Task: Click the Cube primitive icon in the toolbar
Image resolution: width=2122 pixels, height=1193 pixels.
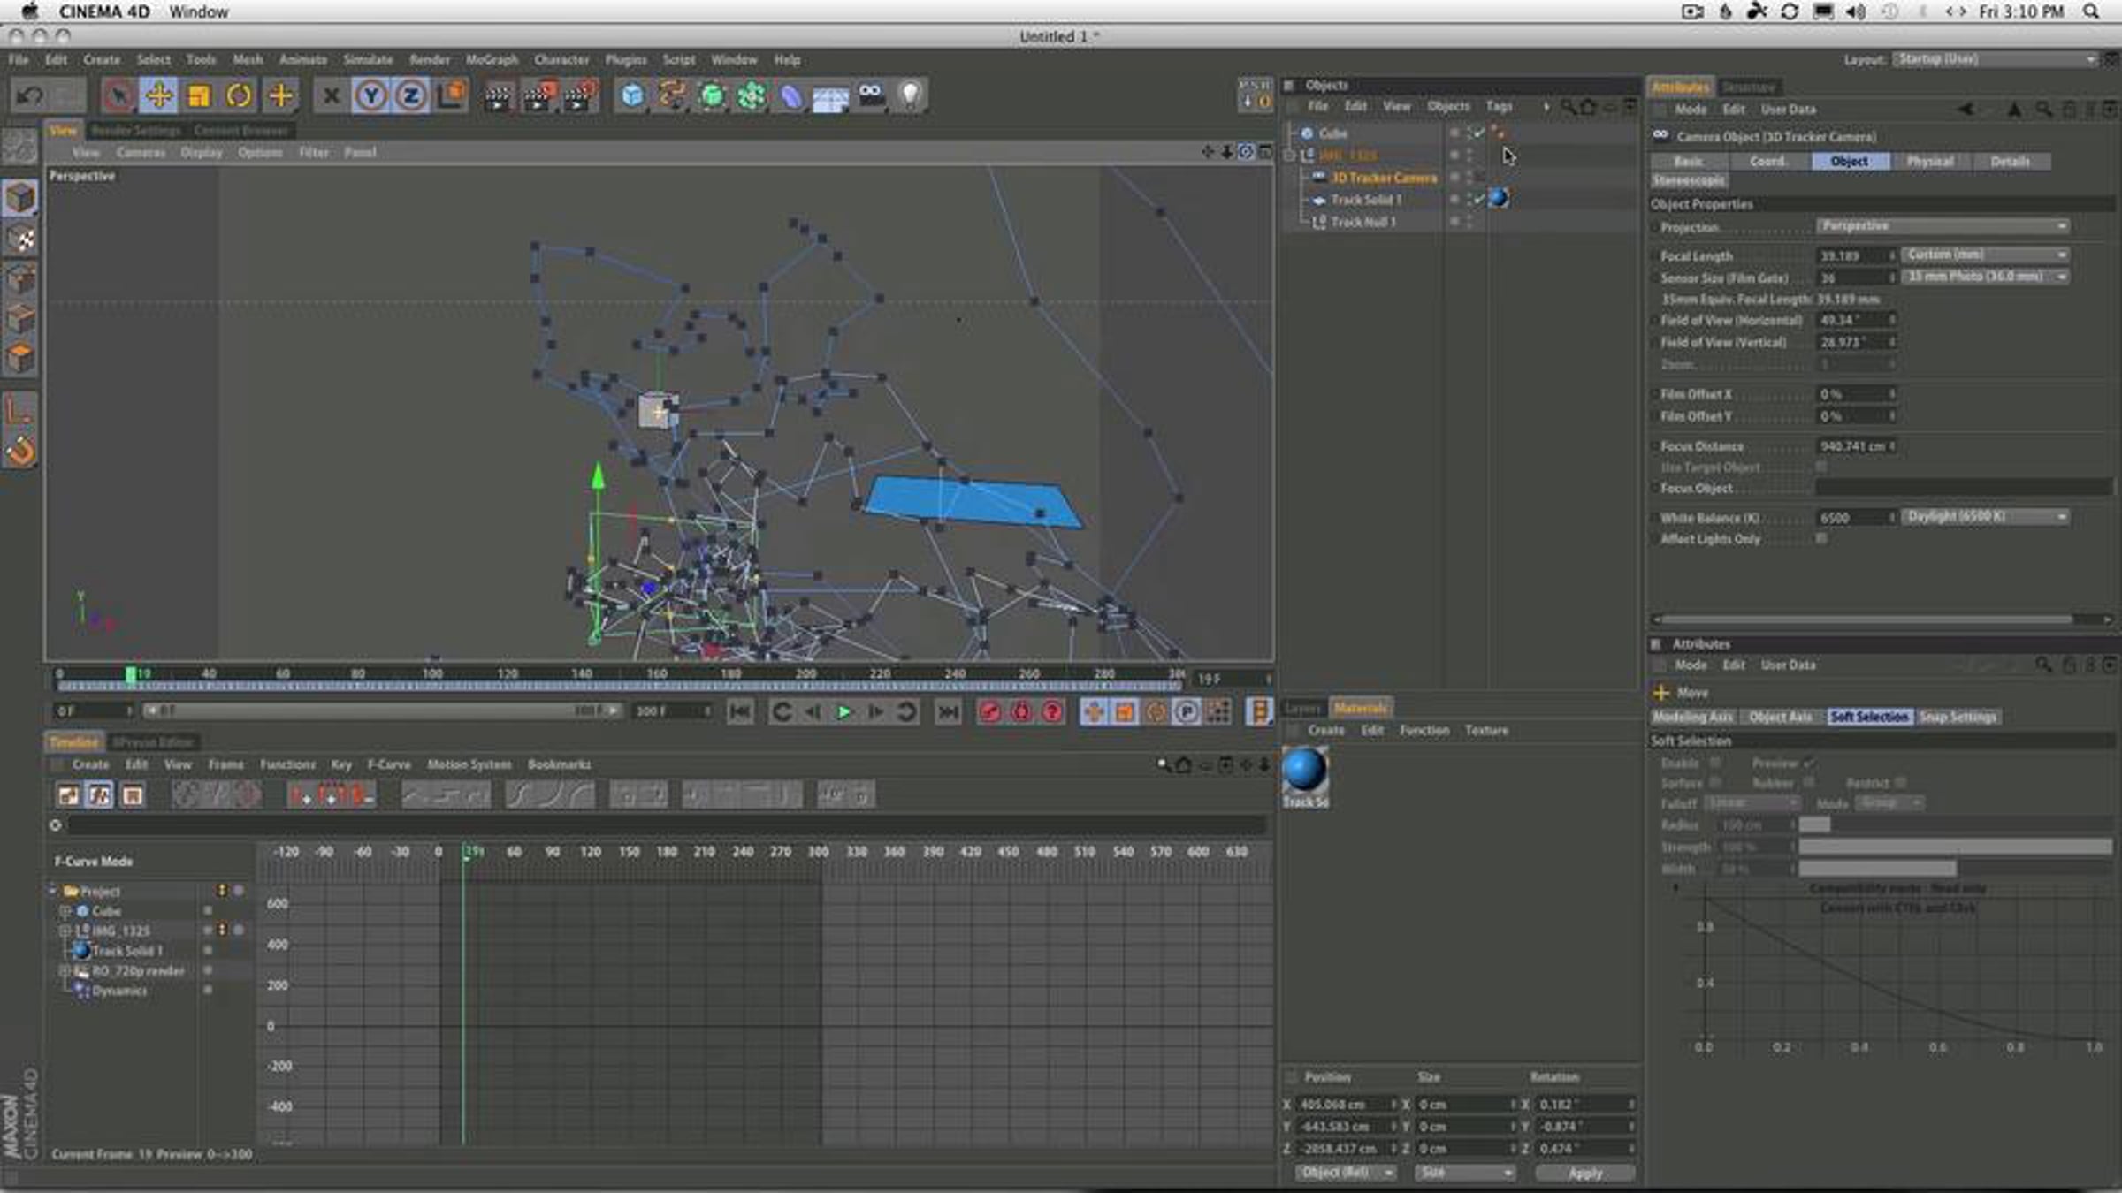Action: (632, 95)
